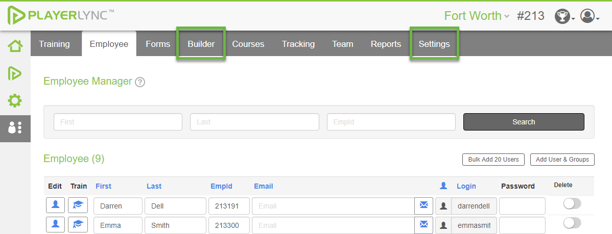The width and height of the screenshot is (612, 234).
Task: Sort by Last column header
Action: [x=154, y=186]
